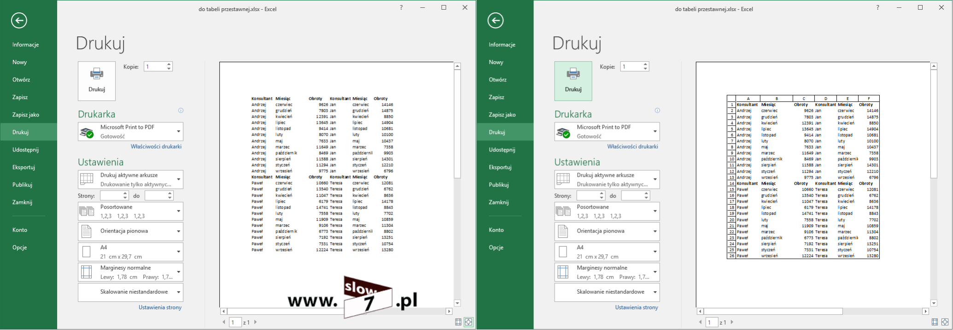
Task: Go to previous page arrow in left window
Action: (224, 322)
